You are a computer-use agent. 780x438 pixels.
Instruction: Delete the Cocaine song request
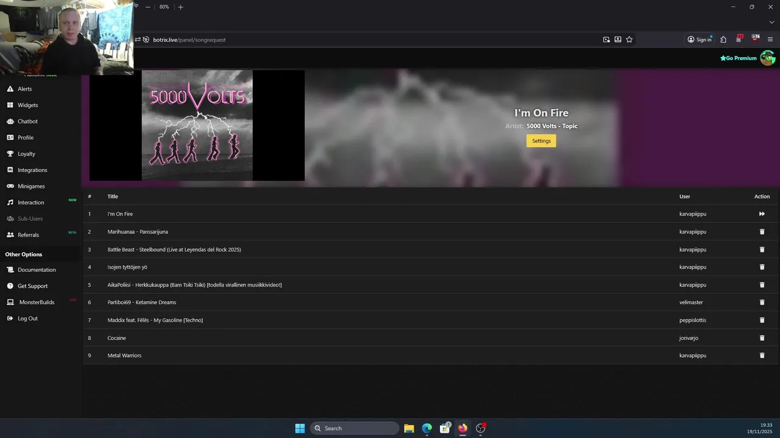(x=762, y=338)
